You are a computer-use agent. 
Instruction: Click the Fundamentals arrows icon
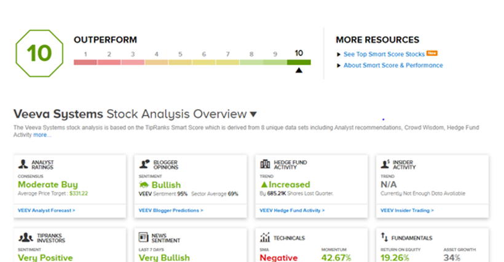click(x=385, y=237)
